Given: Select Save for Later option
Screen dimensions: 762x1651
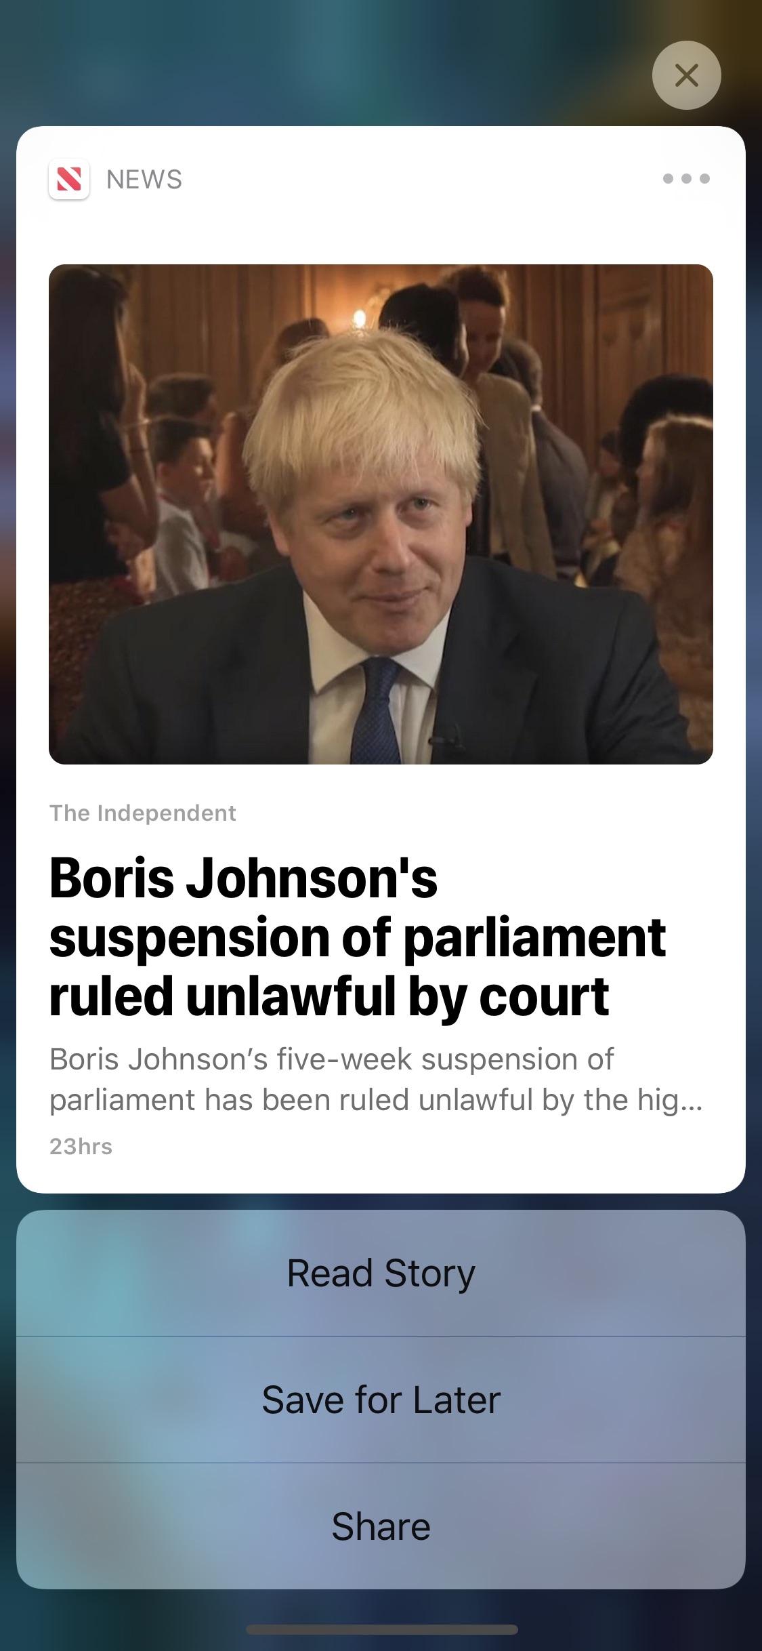Looking at the screenshot, I should (x=381, y=1400).
